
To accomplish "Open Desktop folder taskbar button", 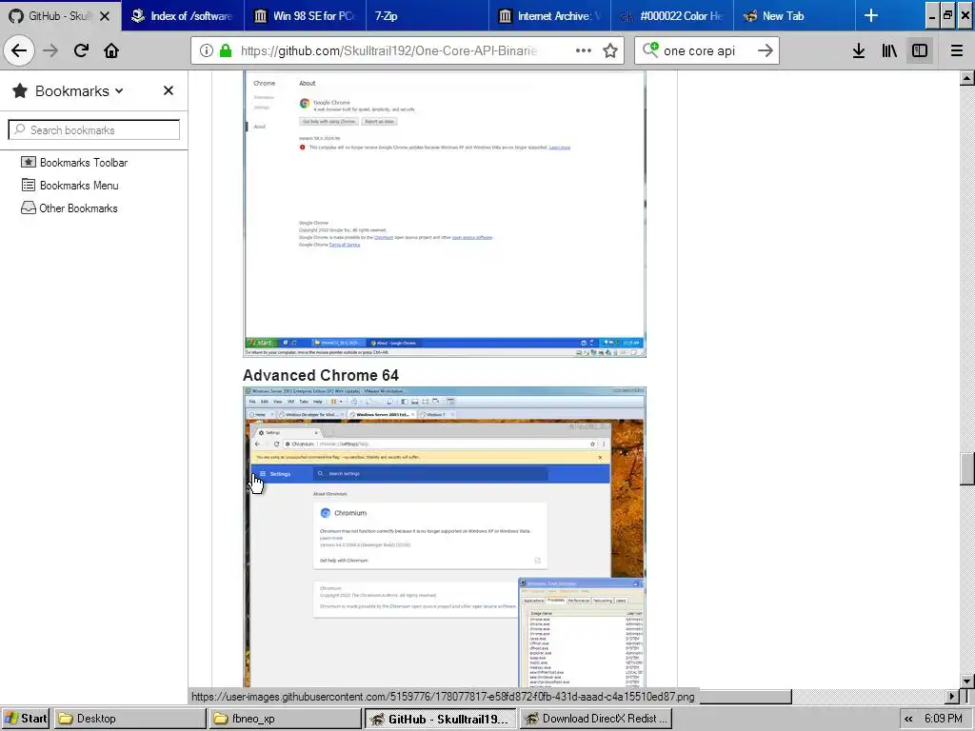I will [x=129, y=719].
